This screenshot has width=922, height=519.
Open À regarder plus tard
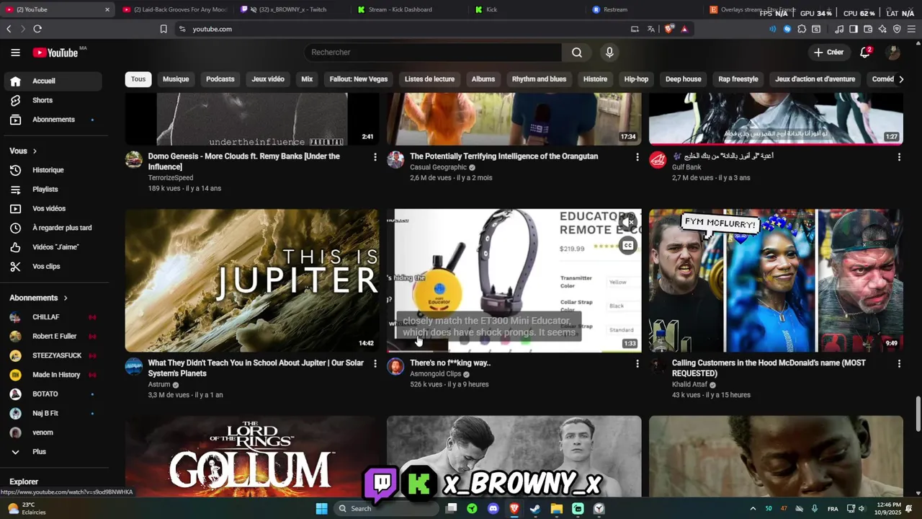tap(53, 228)
